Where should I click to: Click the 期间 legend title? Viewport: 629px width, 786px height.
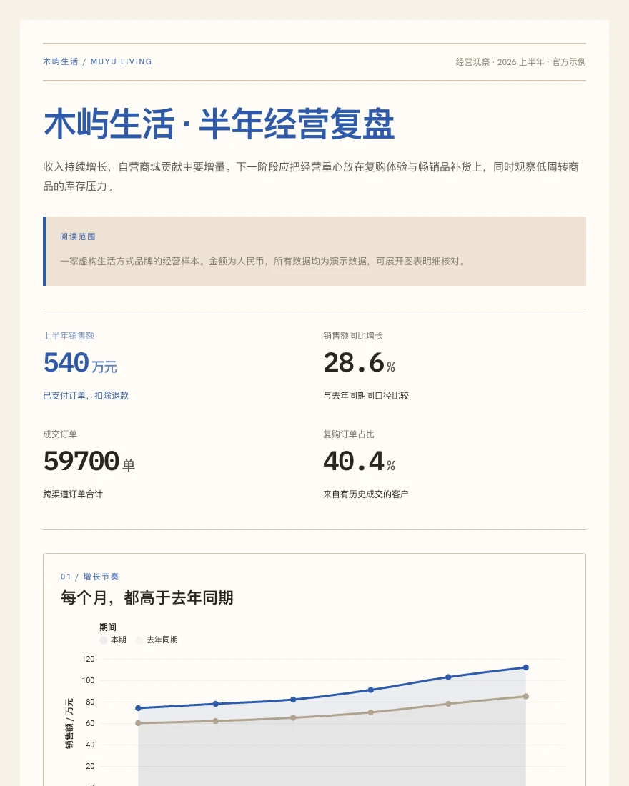tap(108, 627)
